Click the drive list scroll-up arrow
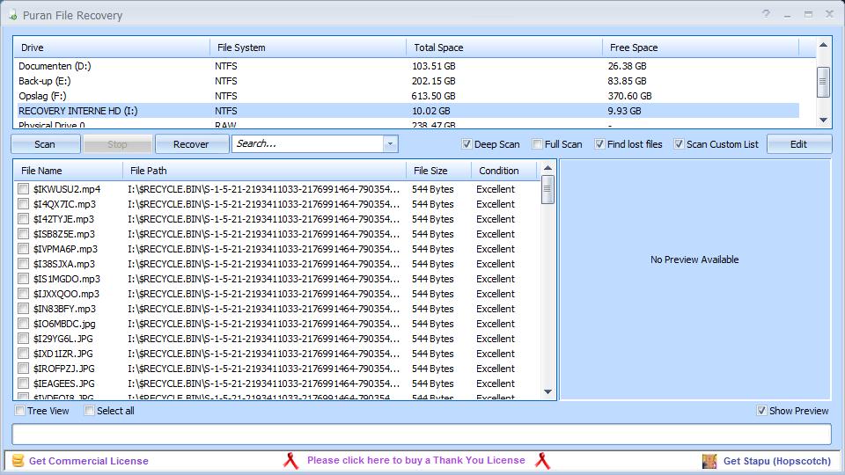 pos(823,45)
